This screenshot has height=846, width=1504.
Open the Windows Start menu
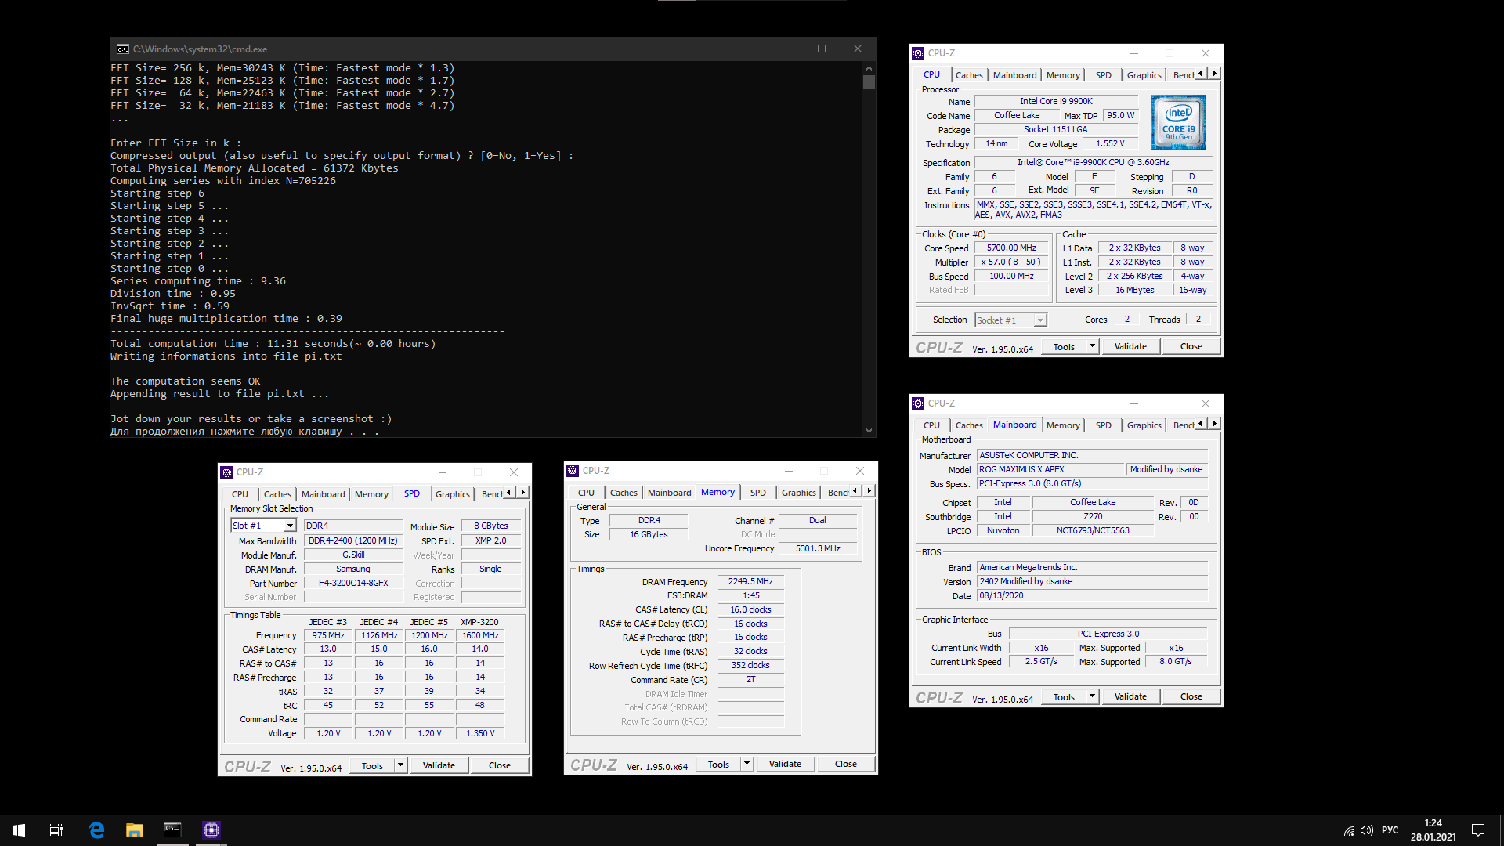tap(19, 830)
